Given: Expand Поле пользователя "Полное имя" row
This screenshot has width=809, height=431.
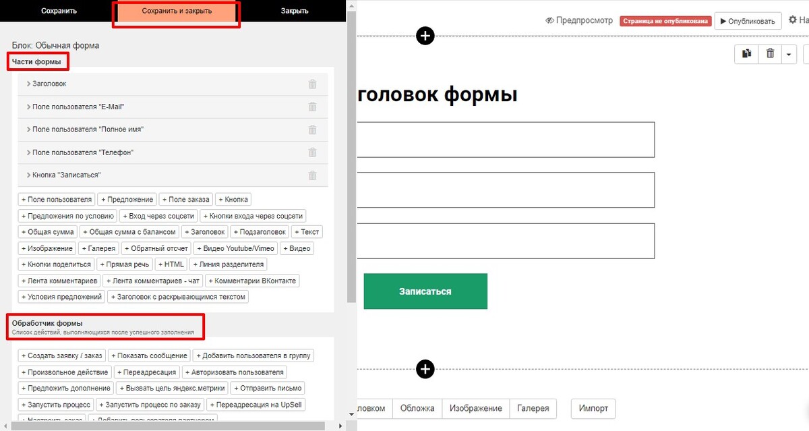Looking at the screenshot, I should [x=173, y=130].
